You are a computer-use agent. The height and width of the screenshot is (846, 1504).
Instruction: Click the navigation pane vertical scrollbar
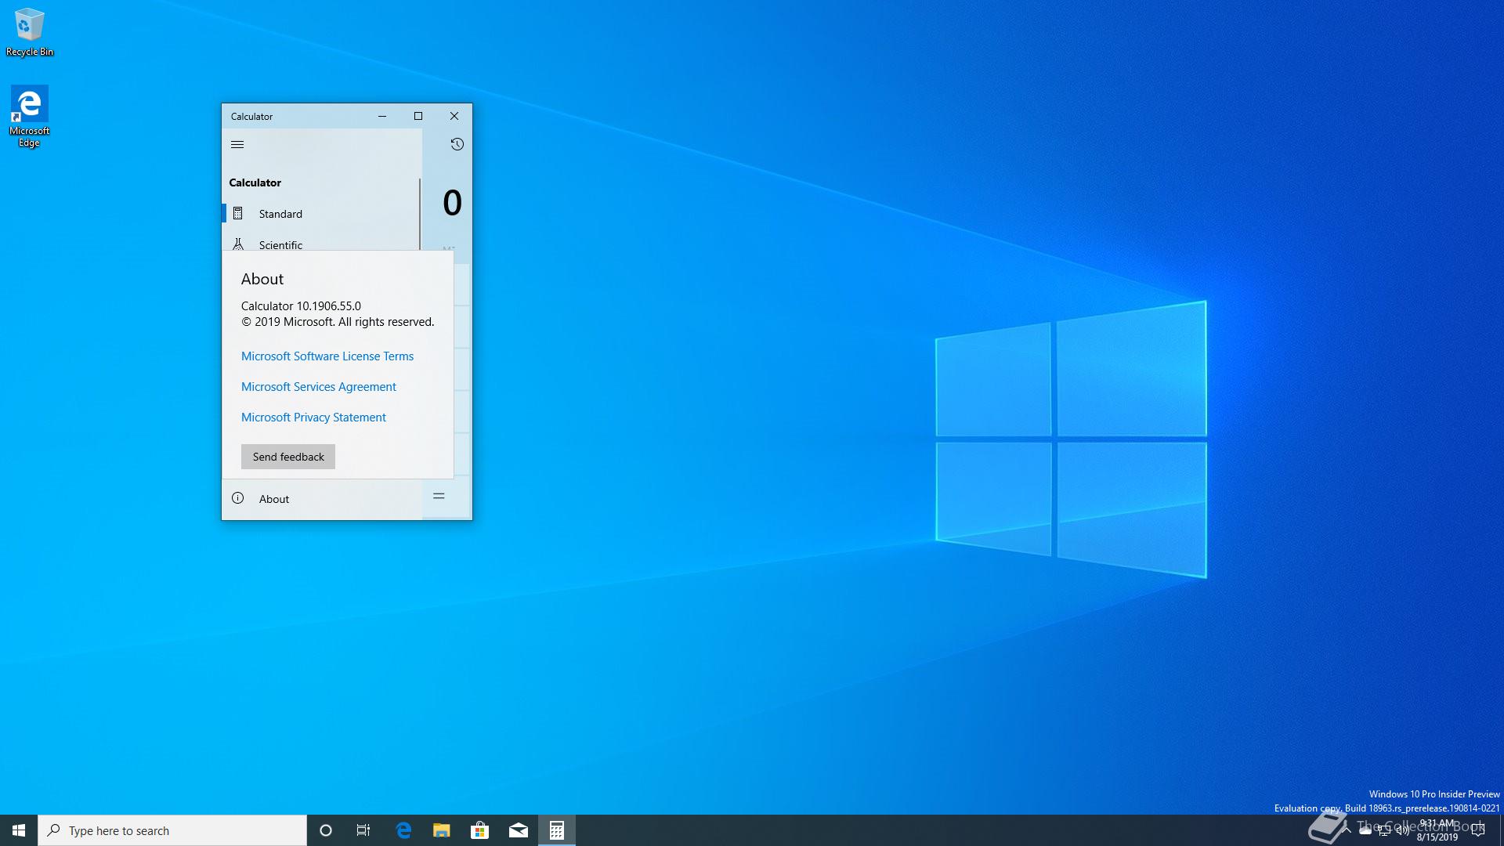click(x=420, y=215)
